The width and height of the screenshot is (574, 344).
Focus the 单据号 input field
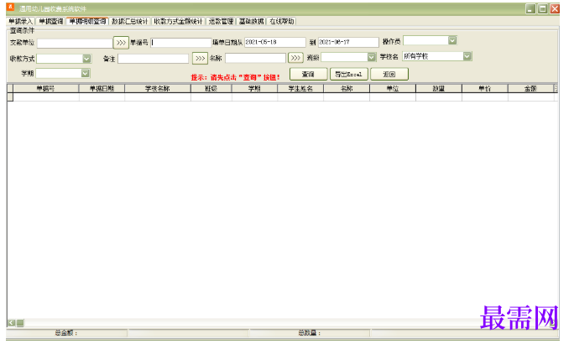pos(181,43)
